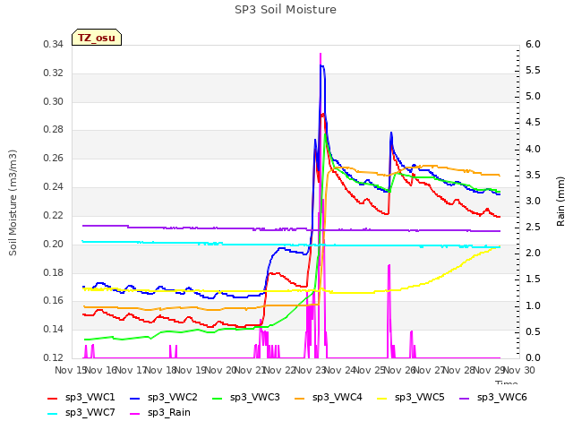Click the Nov 22 date label
573x430 pixels.
click(x=280, y=370)
